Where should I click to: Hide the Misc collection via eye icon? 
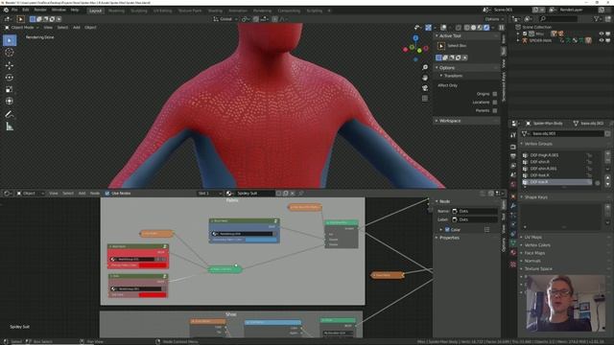pos(602,34)
